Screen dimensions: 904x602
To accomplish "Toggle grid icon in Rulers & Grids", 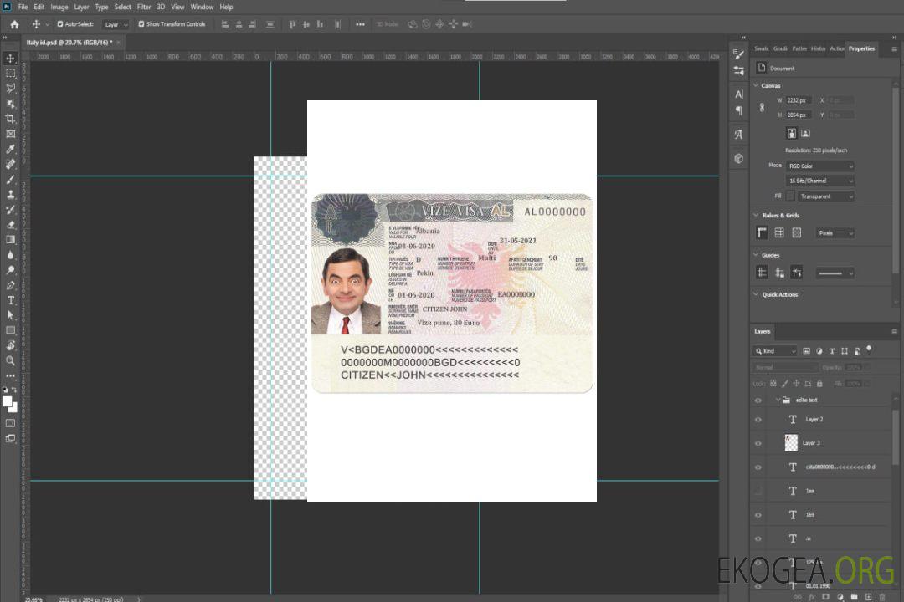I will pos(779,232).
